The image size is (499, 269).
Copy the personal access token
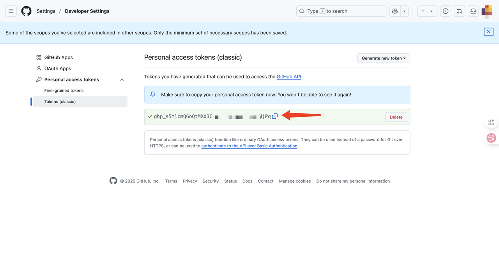(275, 116)
